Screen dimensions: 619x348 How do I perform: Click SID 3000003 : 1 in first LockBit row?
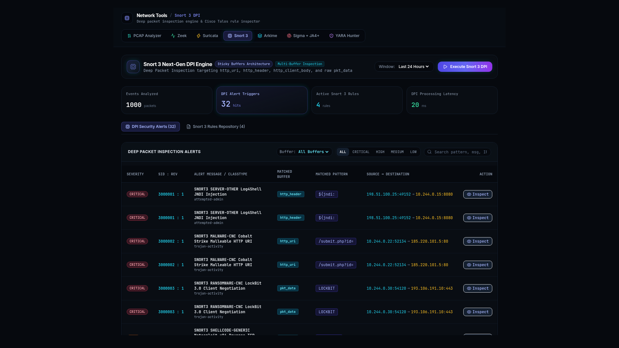pyautogui.click(x=171, y=288)
